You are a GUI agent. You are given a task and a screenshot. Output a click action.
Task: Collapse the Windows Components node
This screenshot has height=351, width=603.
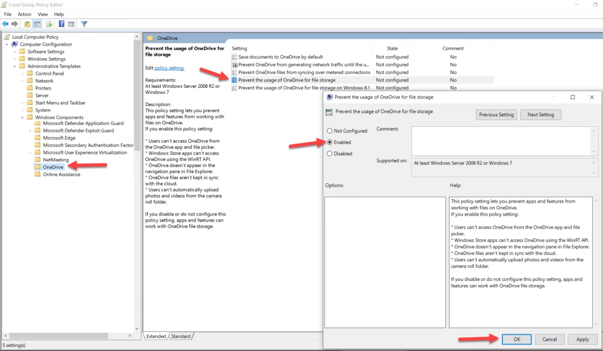22,117
